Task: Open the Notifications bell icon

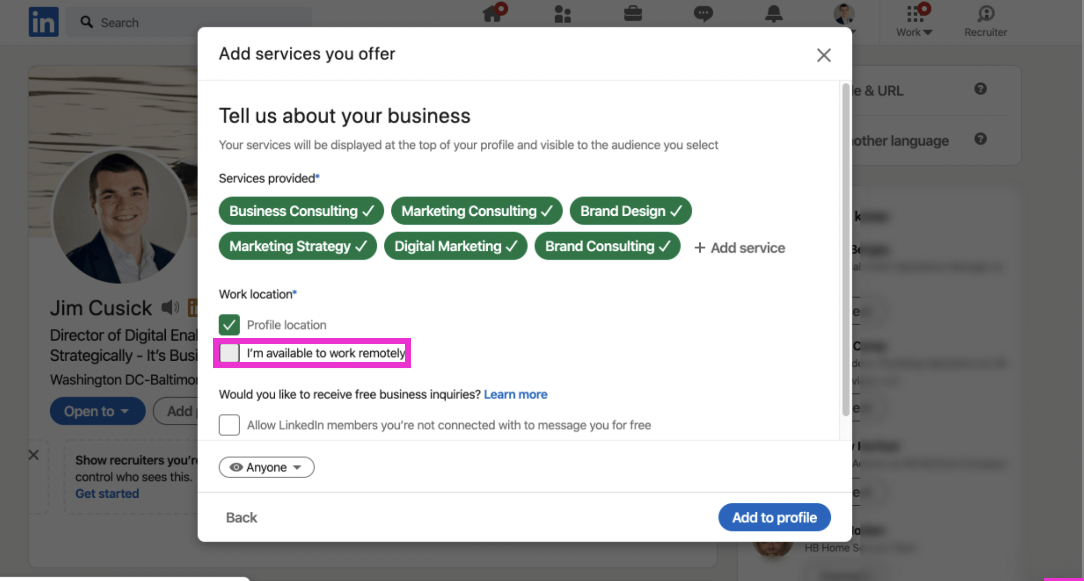Action: click(774, 14)
